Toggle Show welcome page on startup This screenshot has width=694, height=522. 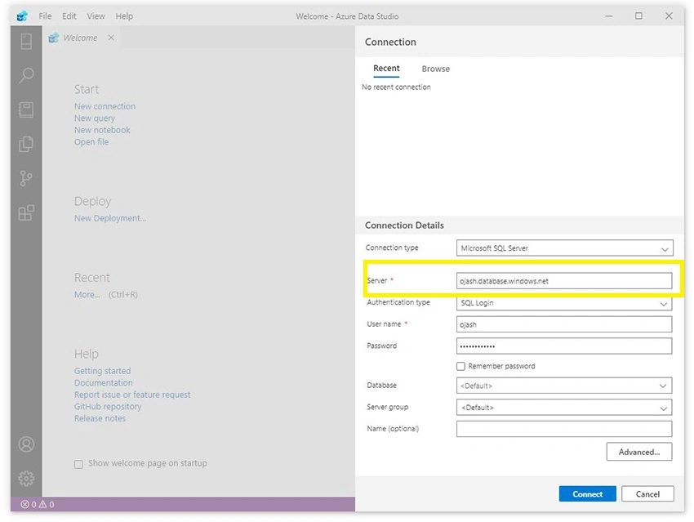click(x=78, y=464)
